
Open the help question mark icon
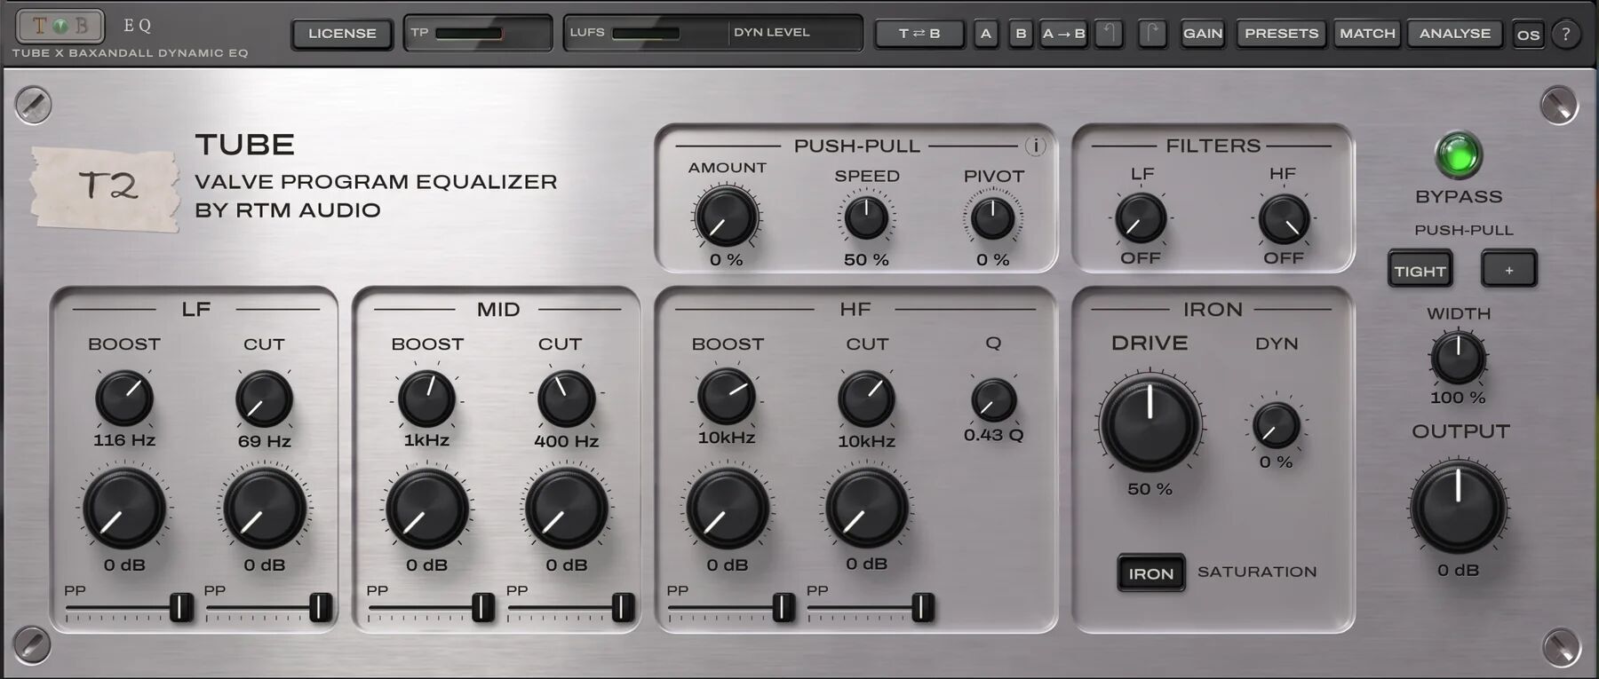tap(1565, 35)
